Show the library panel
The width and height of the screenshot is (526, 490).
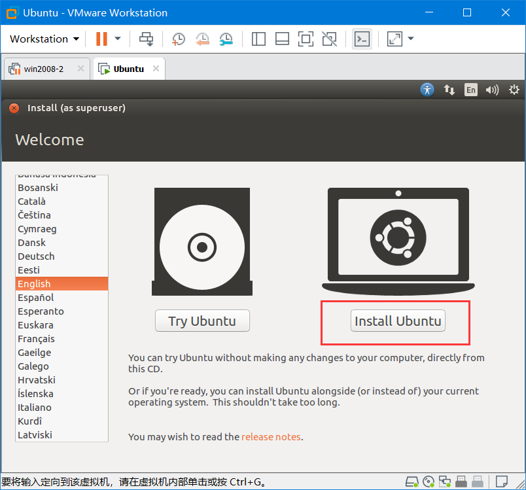[x=258, y=39]
